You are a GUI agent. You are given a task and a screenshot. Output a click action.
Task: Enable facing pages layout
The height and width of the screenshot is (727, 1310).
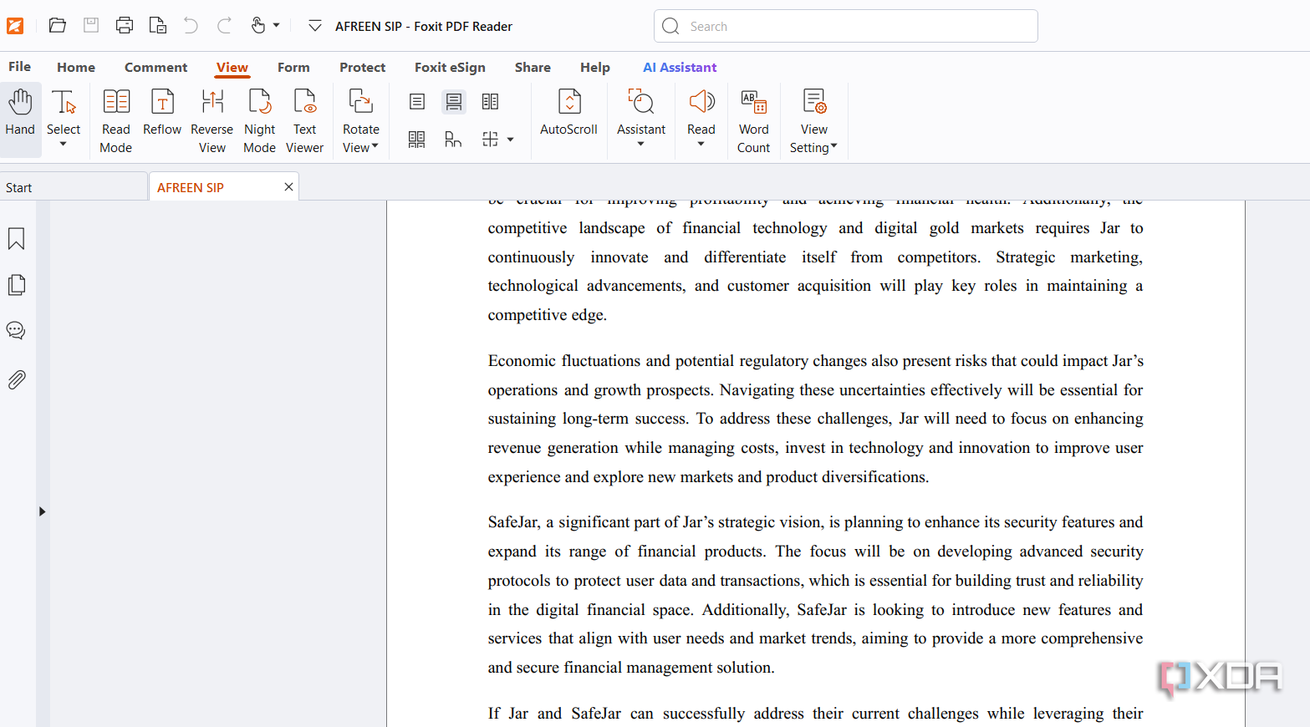(491, 102)
